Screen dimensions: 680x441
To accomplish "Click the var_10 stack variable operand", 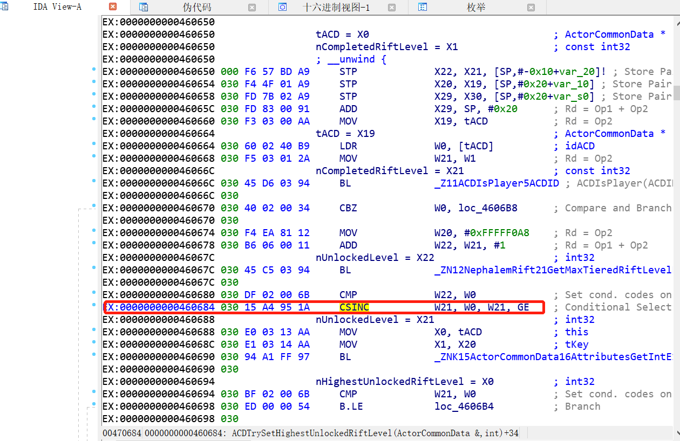I will (x=571, y=84).
